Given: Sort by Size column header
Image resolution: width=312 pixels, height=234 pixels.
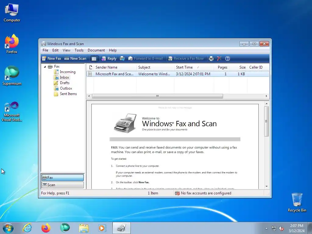Looking at the screenshot, I should tap(238, 67).
